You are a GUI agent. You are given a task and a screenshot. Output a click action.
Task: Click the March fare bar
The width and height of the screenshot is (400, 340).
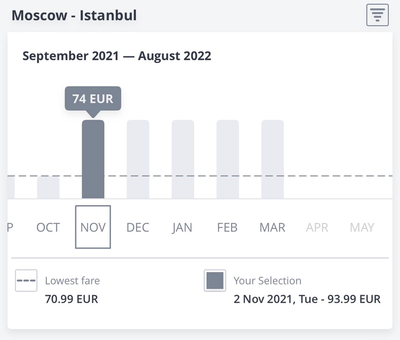click(272, 159)
